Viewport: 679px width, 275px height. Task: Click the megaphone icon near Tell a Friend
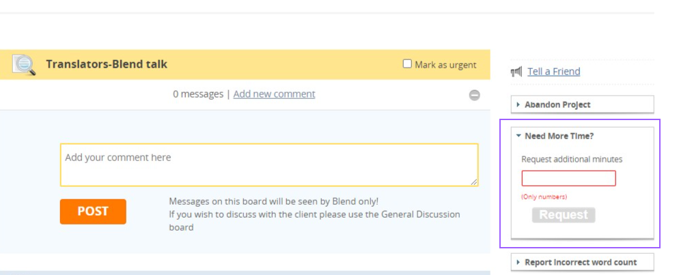point(516,72)
